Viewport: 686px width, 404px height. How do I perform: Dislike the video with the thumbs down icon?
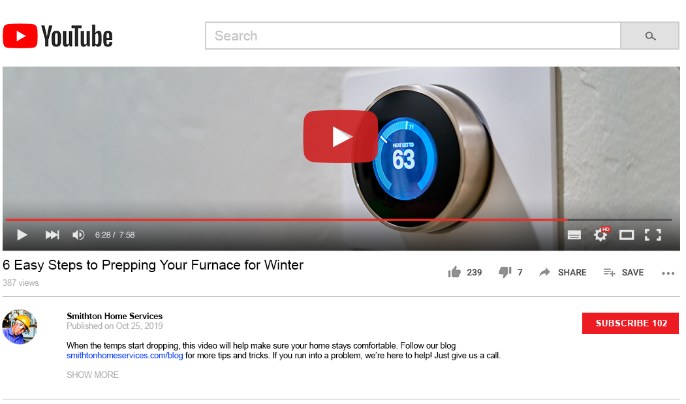505,272
